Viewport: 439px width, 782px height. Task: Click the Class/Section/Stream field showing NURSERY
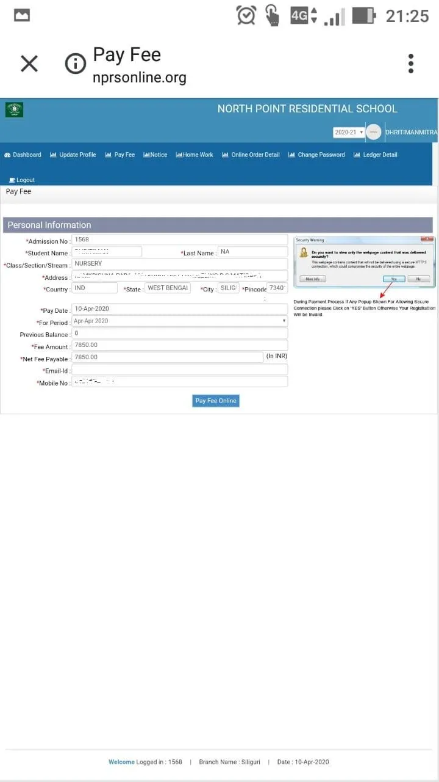click(180, 264)
